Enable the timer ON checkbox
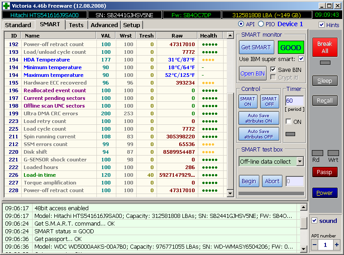 288,122
